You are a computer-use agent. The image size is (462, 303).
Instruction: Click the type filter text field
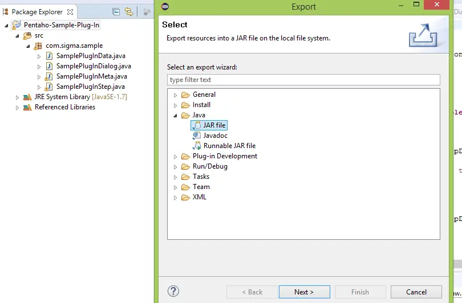coord(303,80)
